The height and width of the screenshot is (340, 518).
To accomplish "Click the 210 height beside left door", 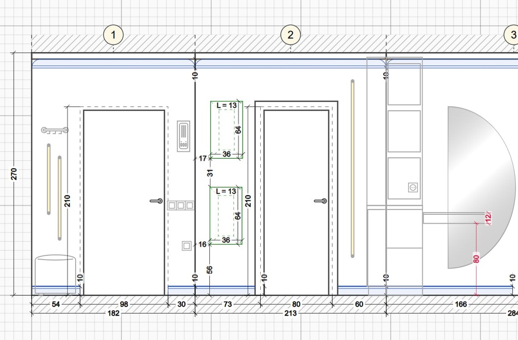I will tap(68, 201).
